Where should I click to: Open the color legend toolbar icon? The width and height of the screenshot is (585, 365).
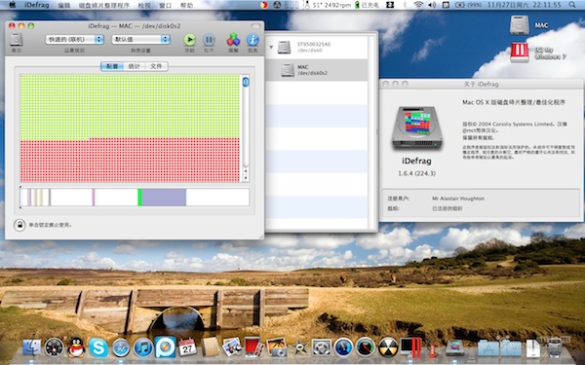tap(234, 40)
